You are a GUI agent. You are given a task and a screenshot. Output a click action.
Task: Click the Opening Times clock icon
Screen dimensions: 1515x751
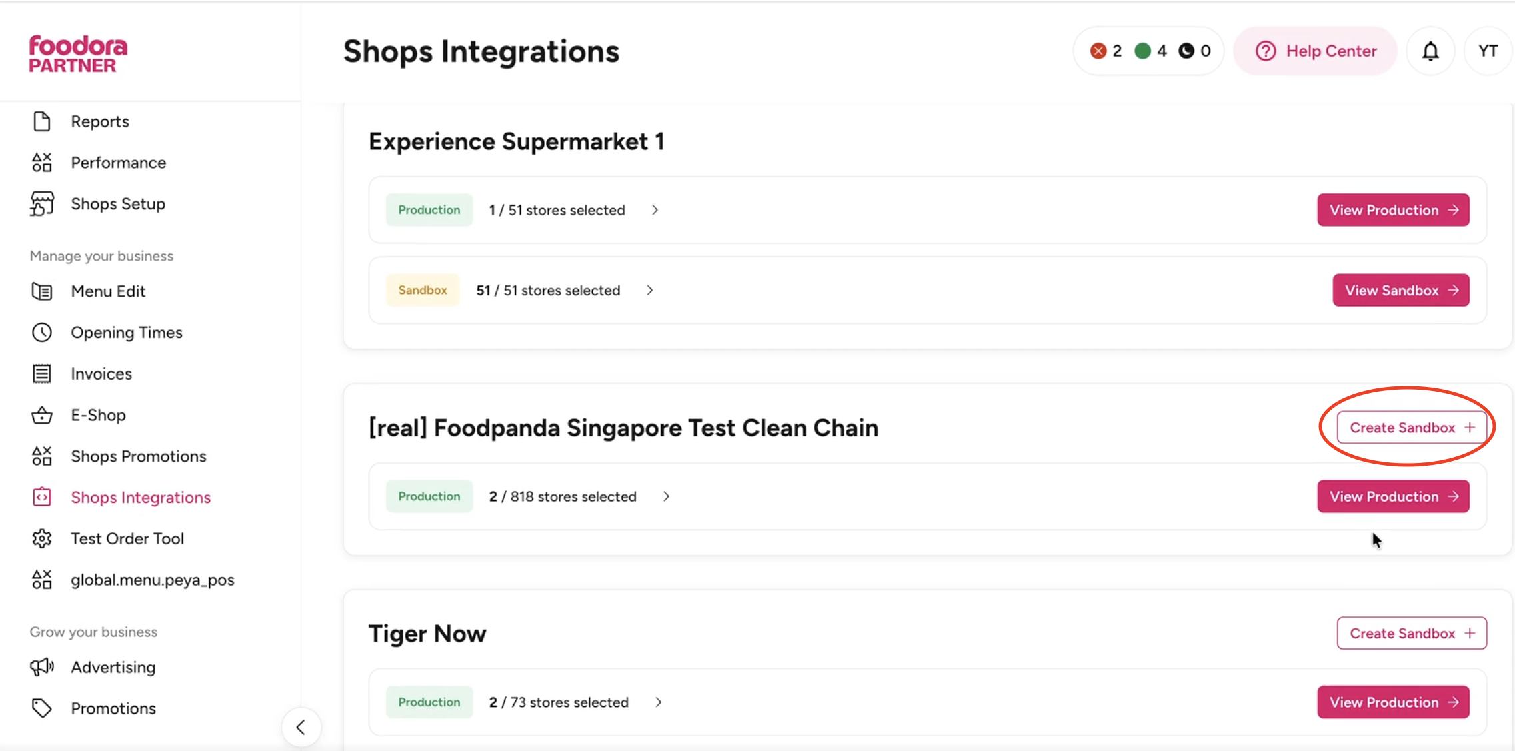point(42,332)
